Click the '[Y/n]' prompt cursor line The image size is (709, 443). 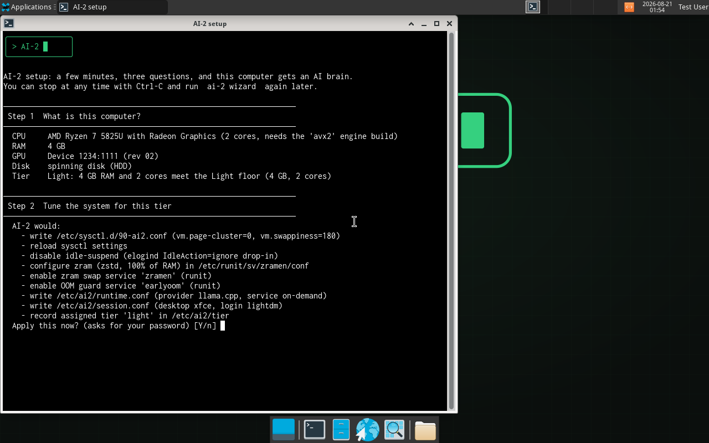(119, 326)
